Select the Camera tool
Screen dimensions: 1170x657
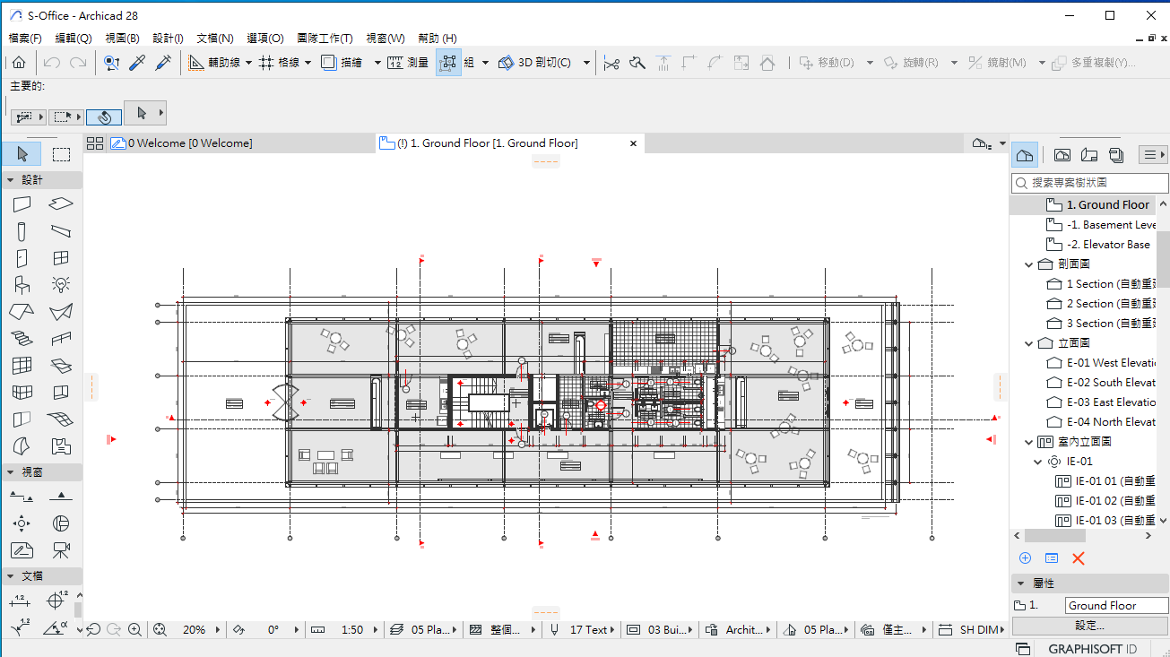[61, 549]
